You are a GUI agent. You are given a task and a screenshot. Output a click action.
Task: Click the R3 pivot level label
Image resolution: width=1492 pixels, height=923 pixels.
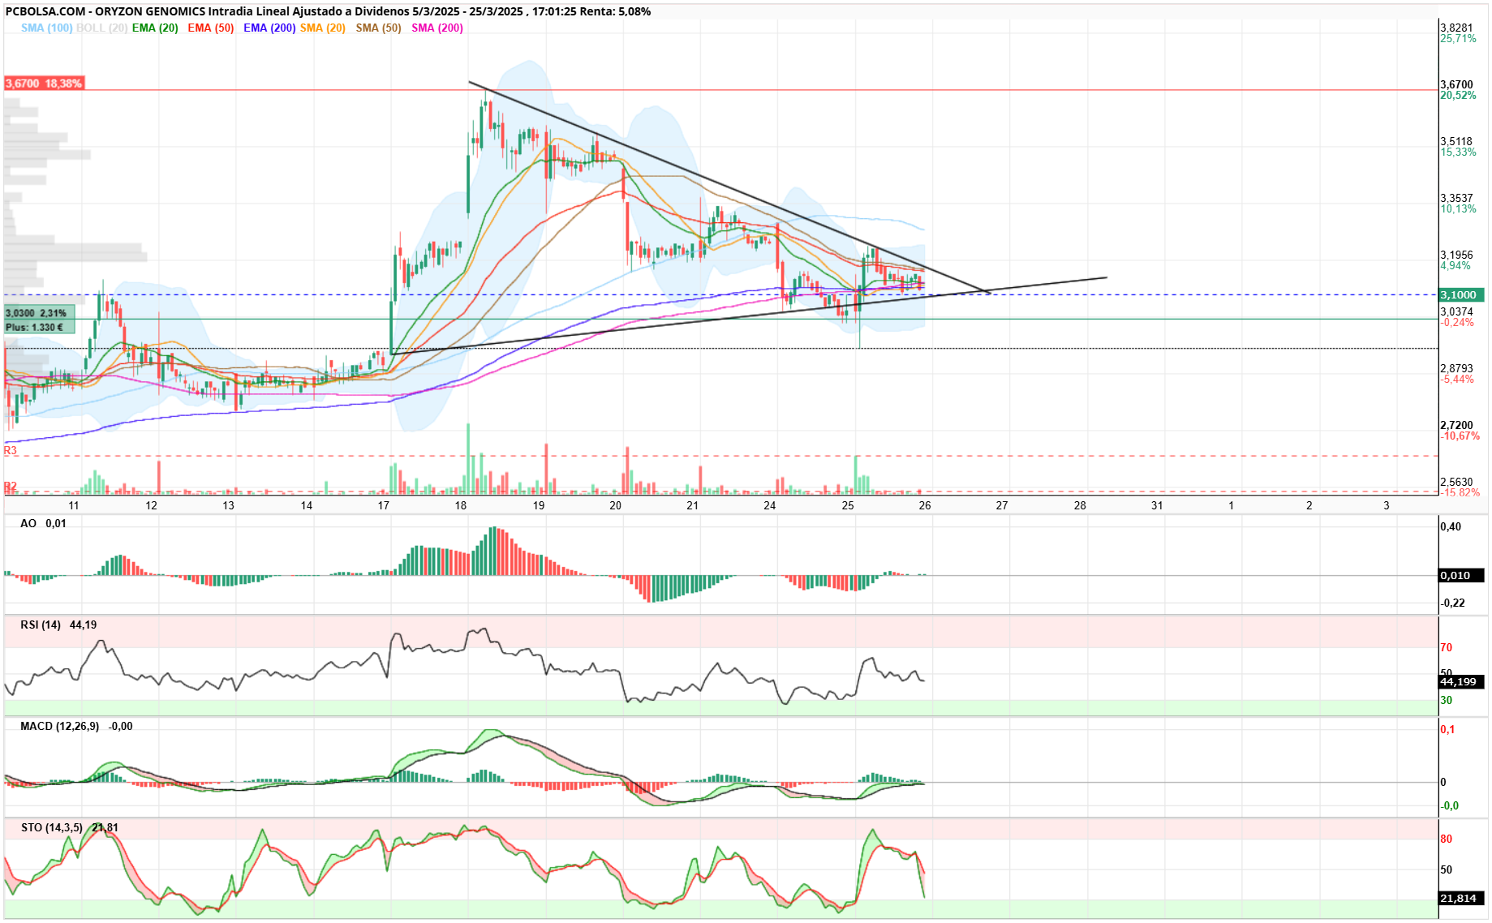[11, 450]
